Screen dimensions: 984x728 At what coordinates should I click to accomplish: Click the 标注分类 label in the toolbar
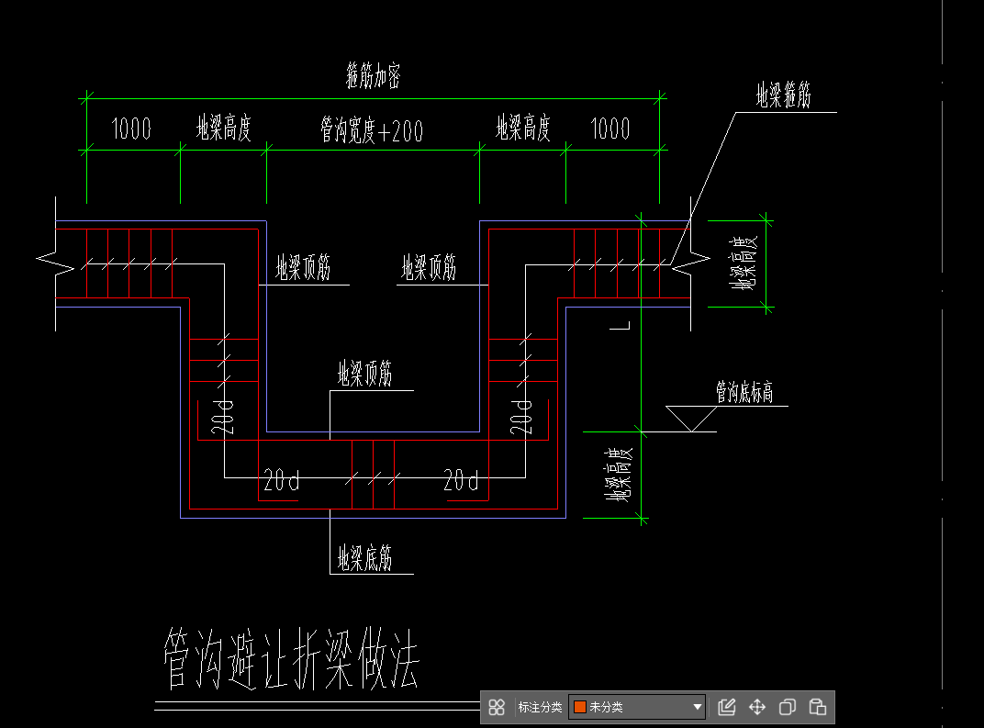point(540,707)
